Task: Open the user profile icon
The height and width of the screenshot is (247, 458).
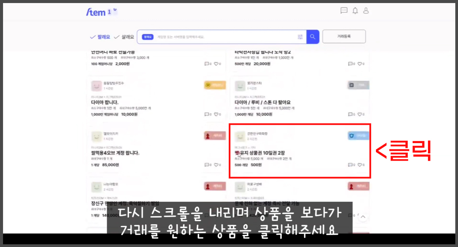Action: click(366, 10)
